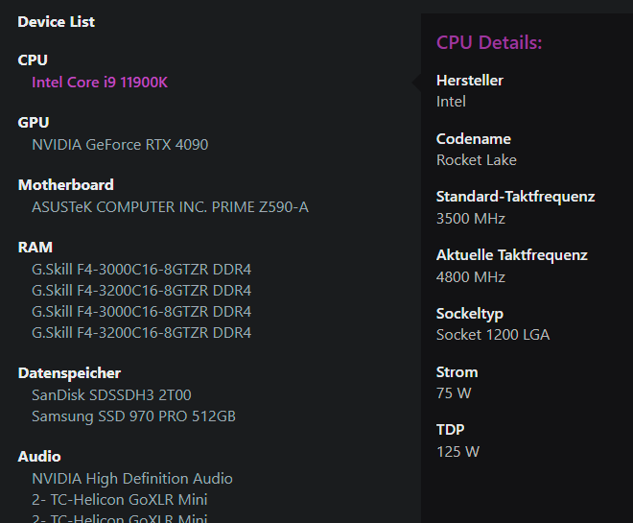This screenshot has height=523, width=633.
Task: Select the first TC-Helicon GoXLR Mini entry
Action: (x=120, y=500)
